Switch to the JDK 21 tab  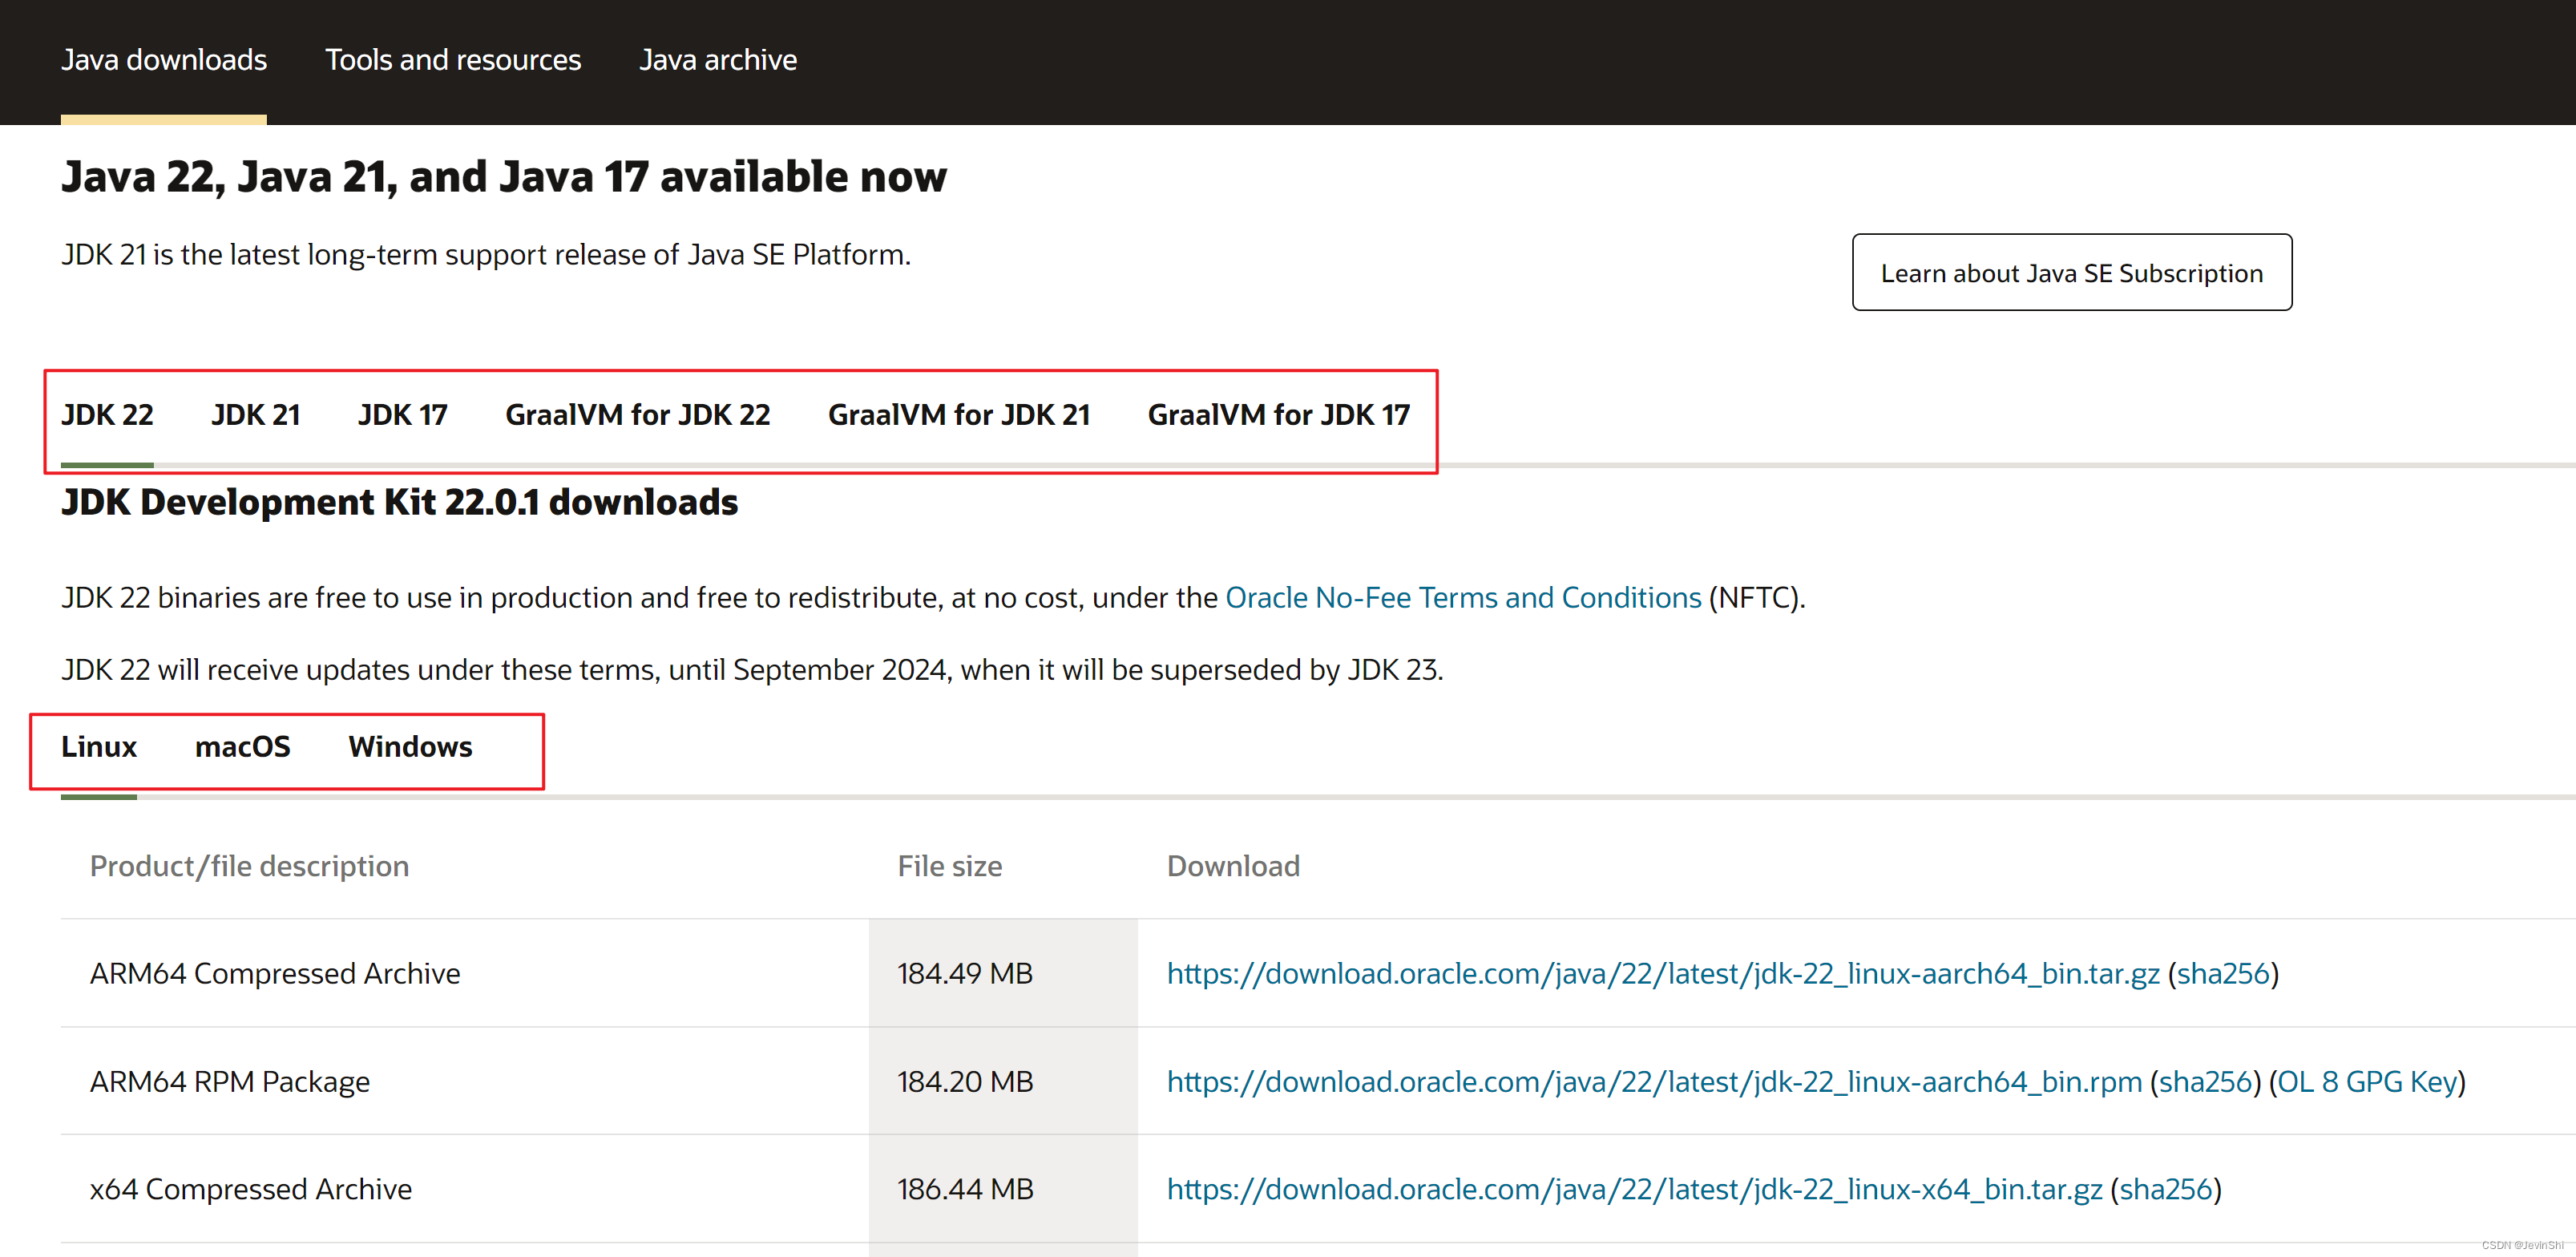255,415
